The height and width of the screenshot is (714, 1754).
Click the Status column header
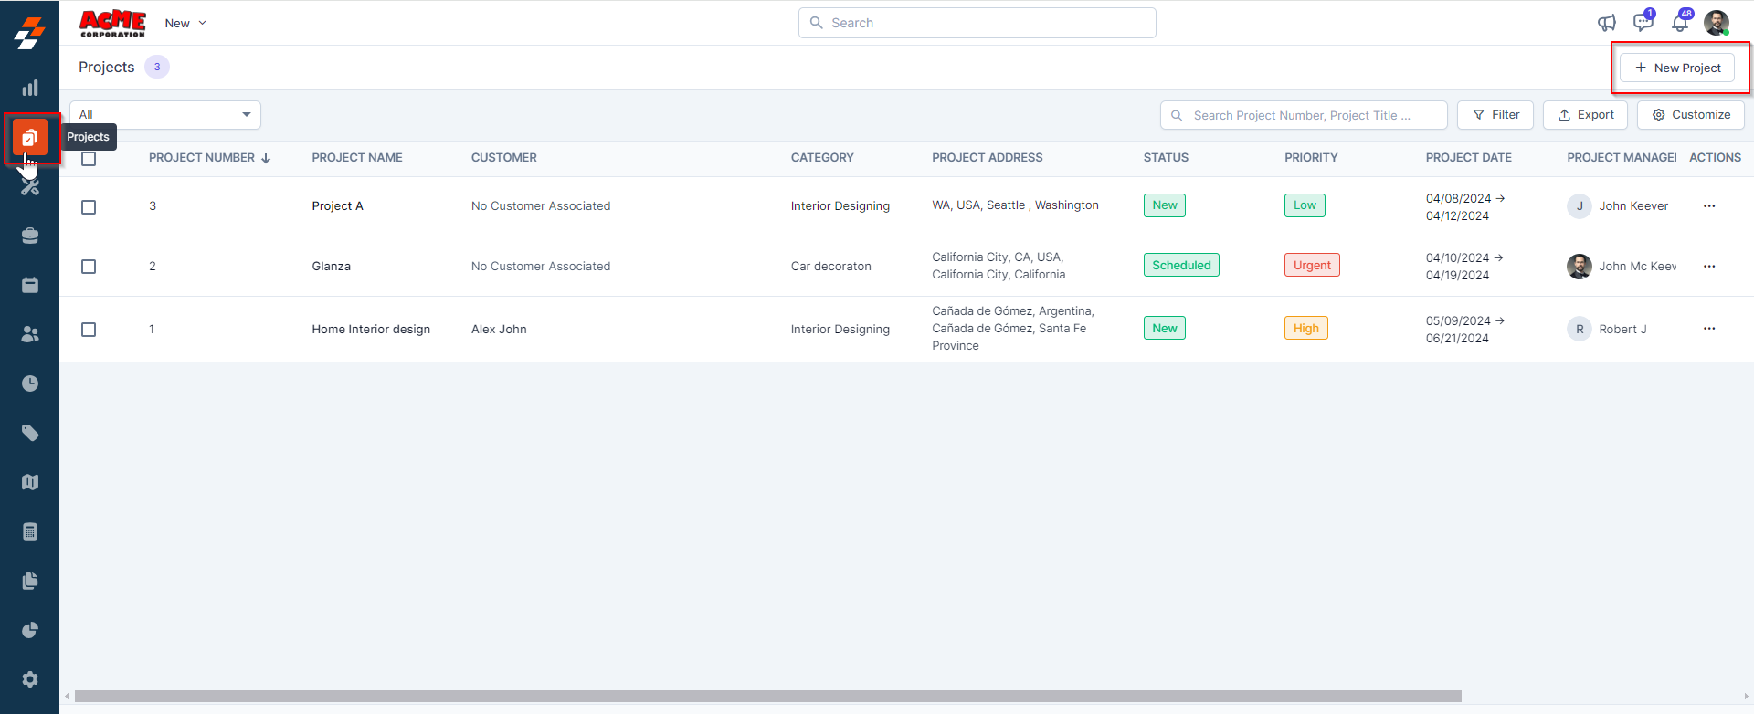(1166, 158)
